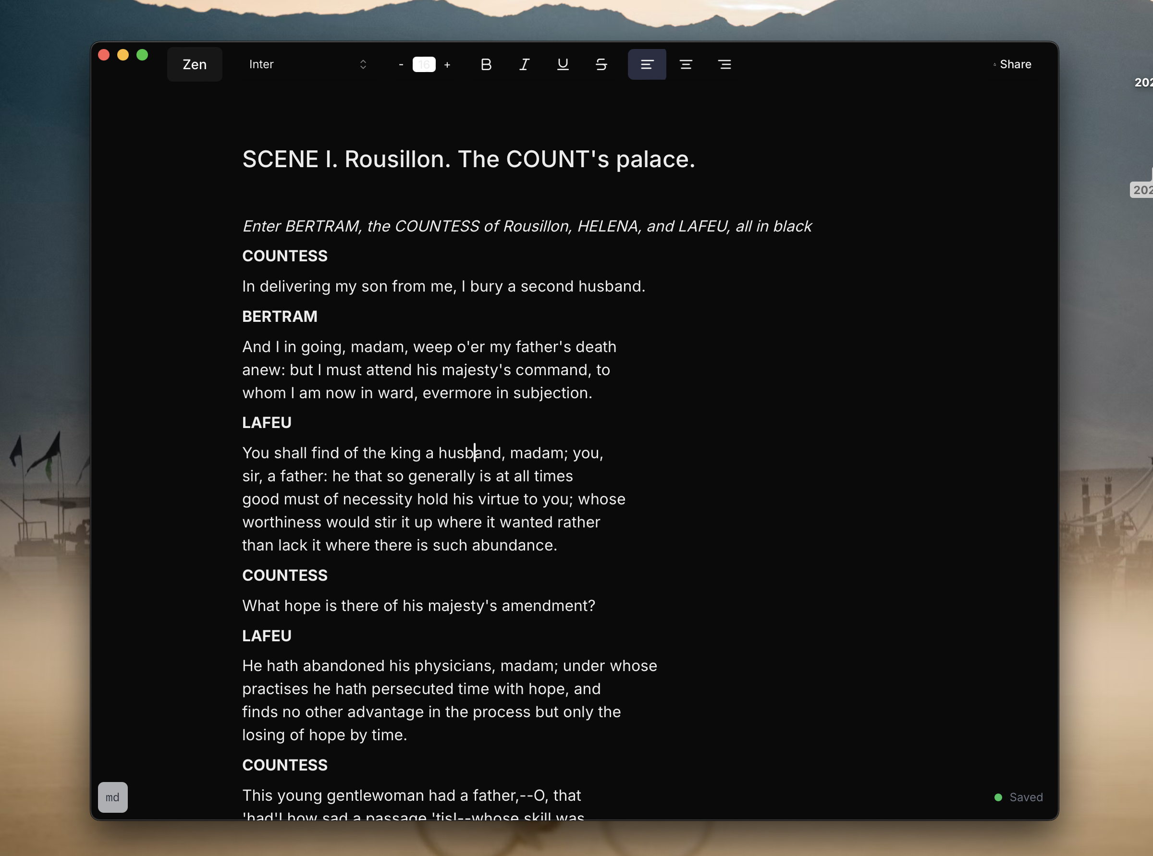The height and width of the screenshot is (856, 1153).
Task: Toggle the md markdown button
Action: pos(112,797)
